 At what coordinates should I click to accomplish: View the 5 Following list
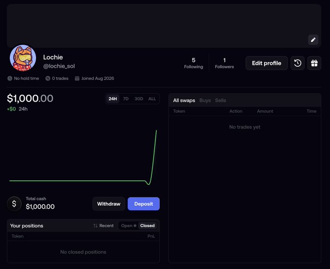point(194,63)
